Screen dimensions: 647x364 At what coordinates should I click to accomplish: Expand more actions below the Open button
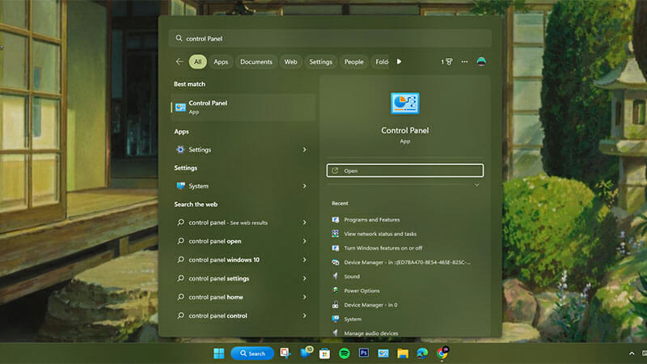tap(476, 185)
